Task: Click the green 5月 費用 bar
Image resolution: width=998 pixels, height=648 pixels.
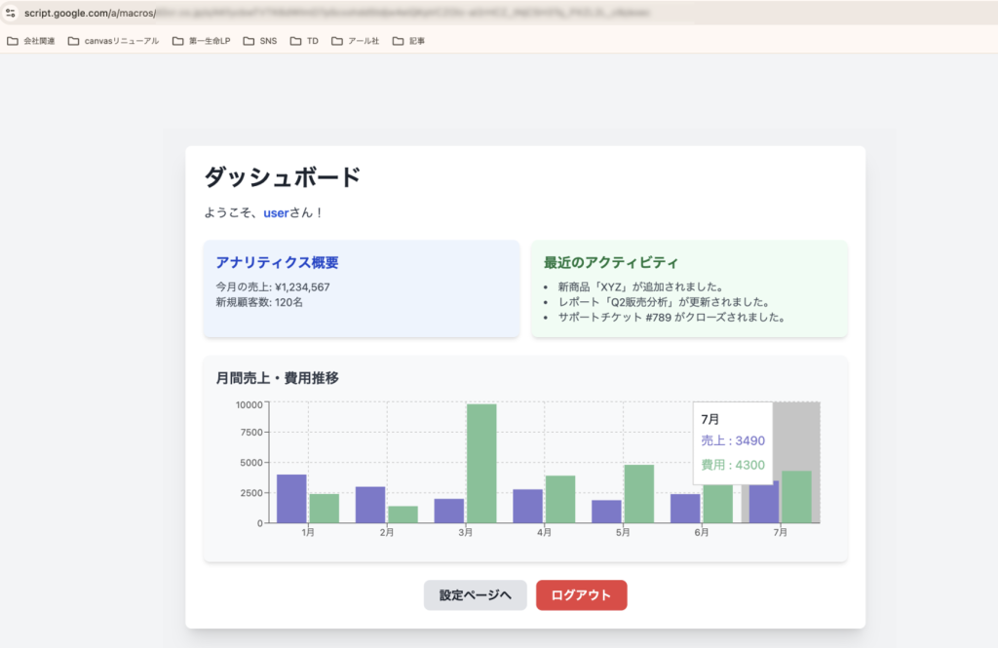Action: [638, 494]
